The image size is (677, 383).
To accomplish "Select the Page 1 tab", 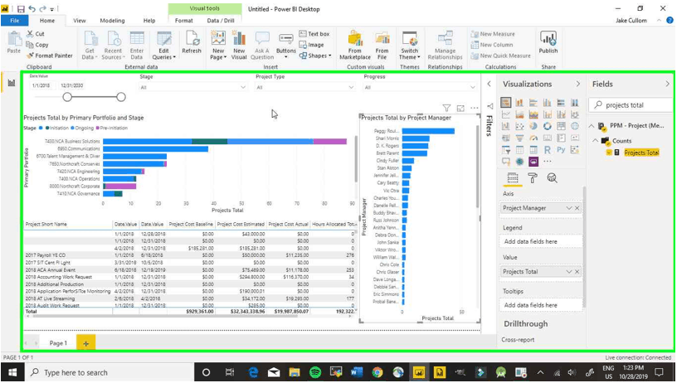I will tap(58, 343).
